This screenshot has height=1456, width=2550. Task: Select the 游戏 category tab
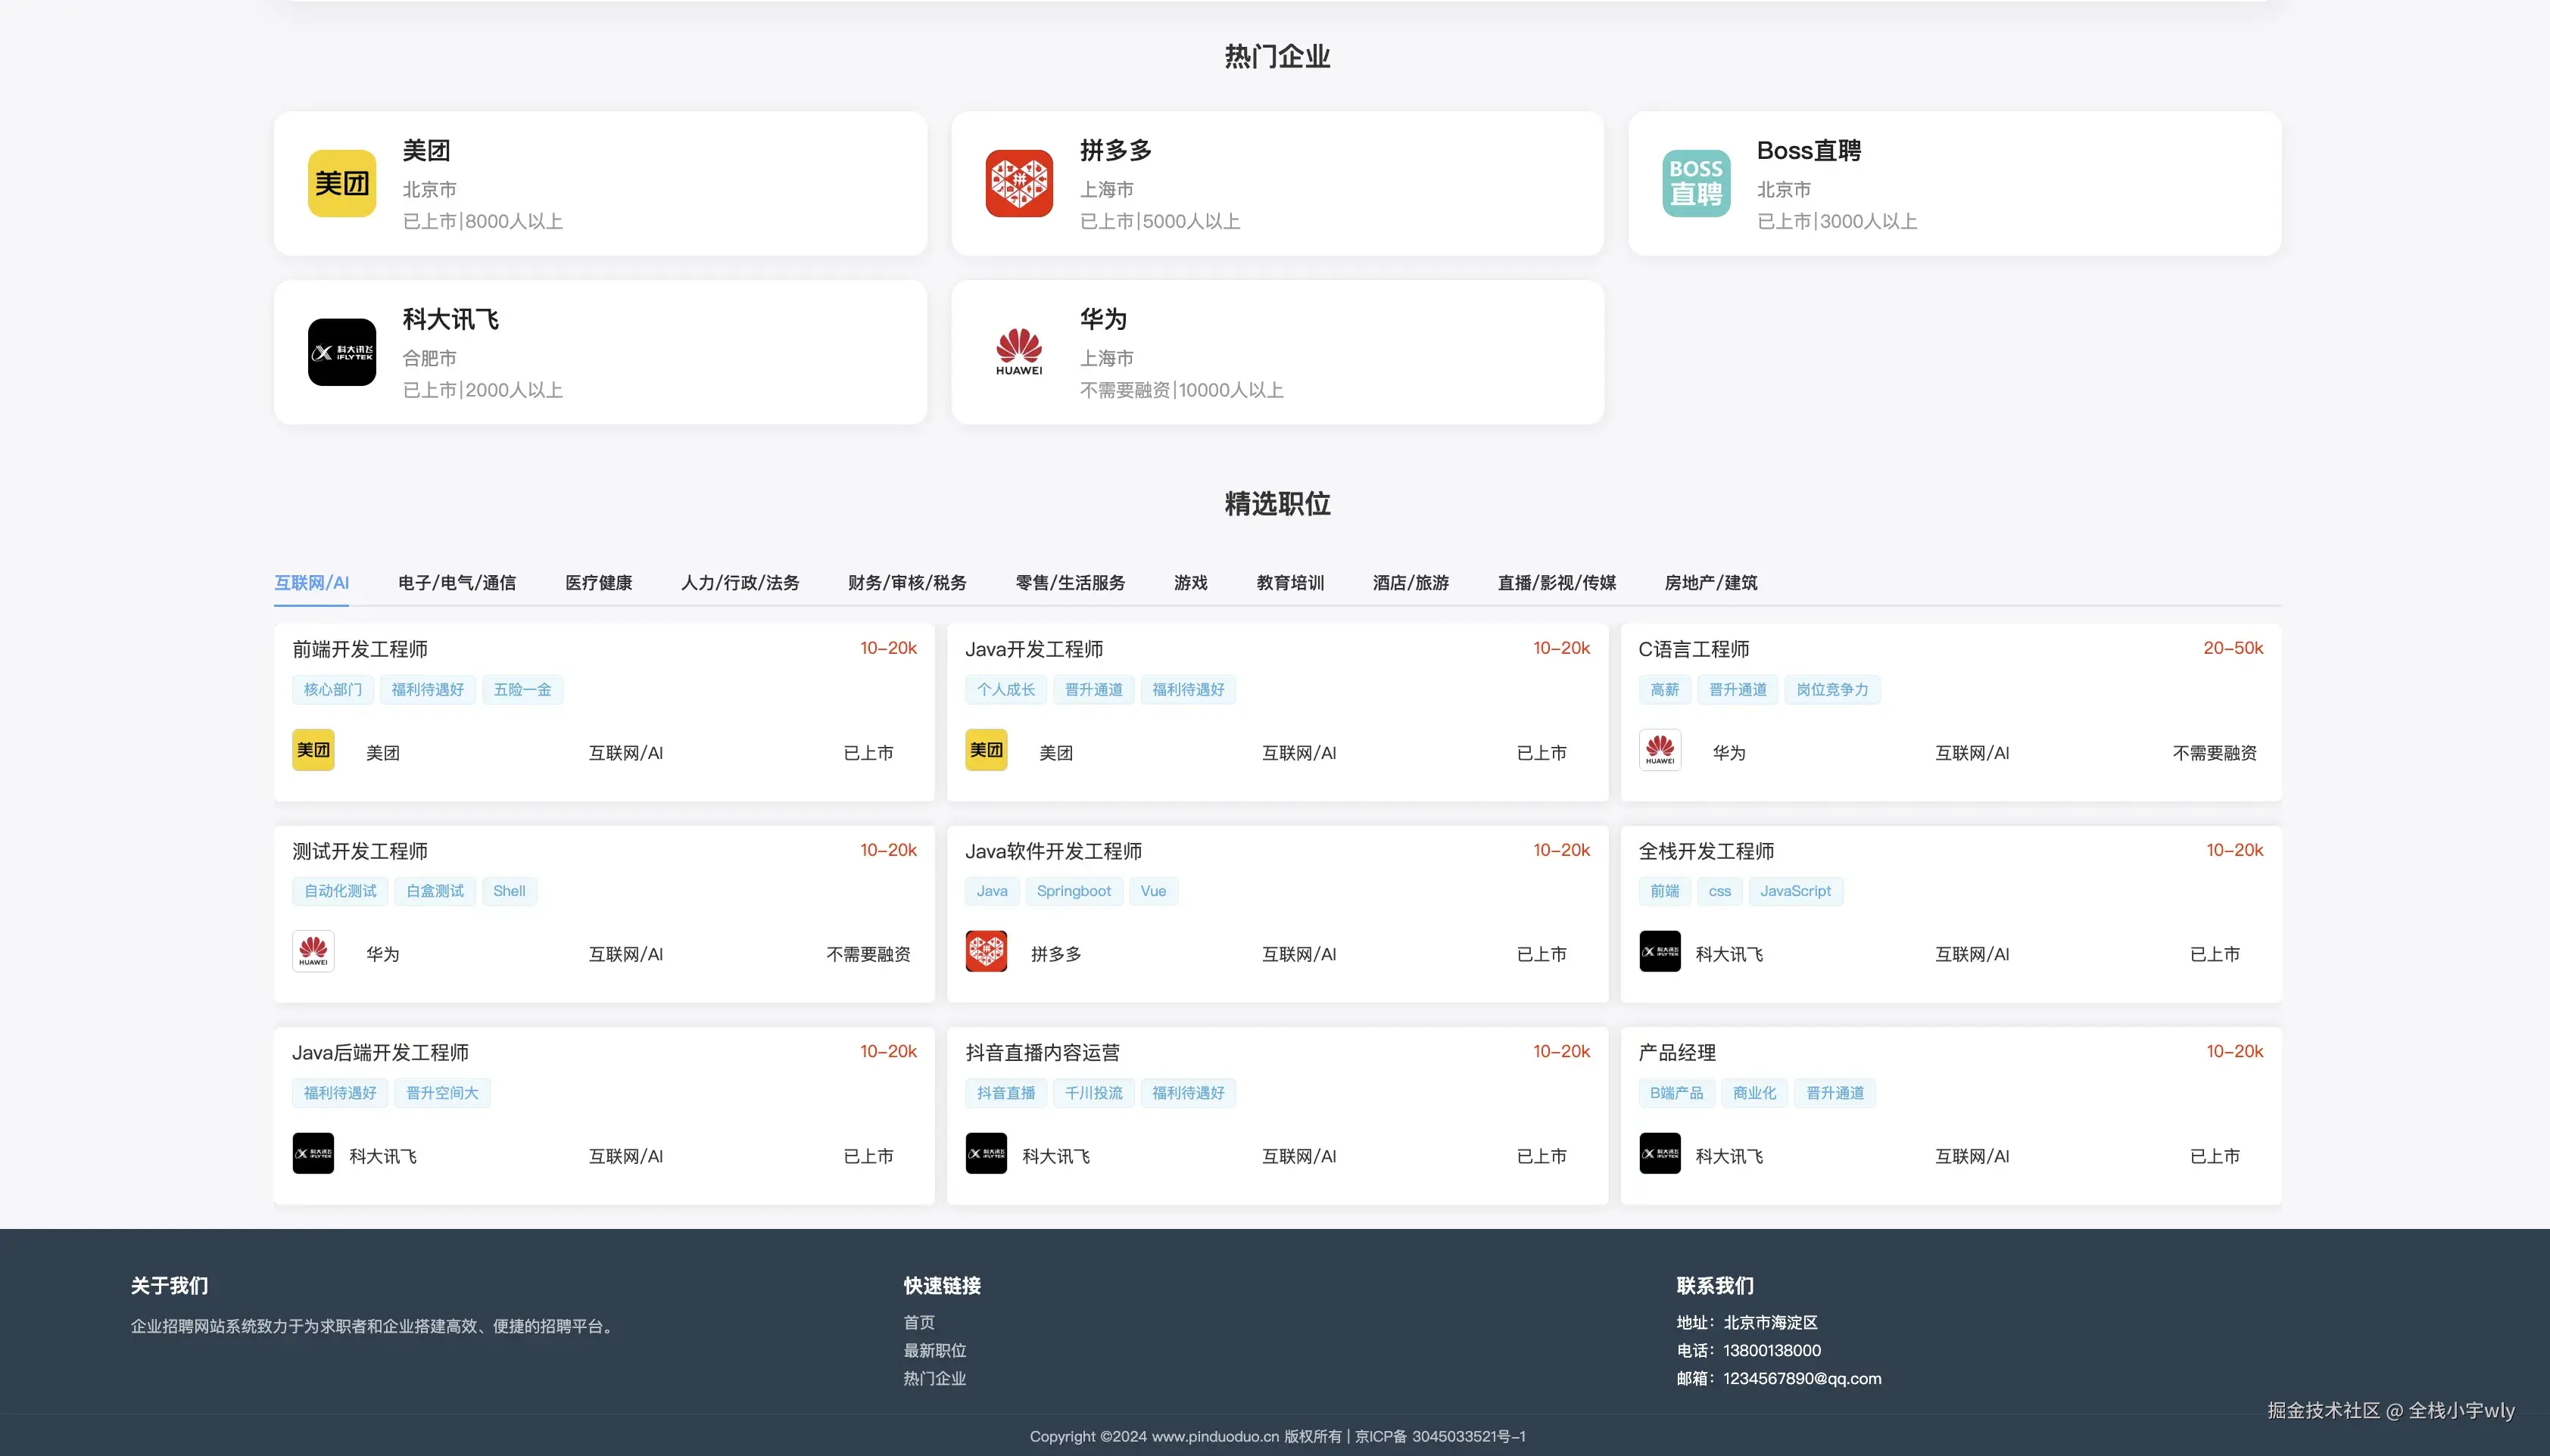1190,583
